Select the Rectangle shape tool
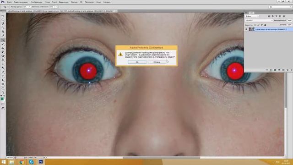Screen dimensions: 293x165 tap(3, 84)
